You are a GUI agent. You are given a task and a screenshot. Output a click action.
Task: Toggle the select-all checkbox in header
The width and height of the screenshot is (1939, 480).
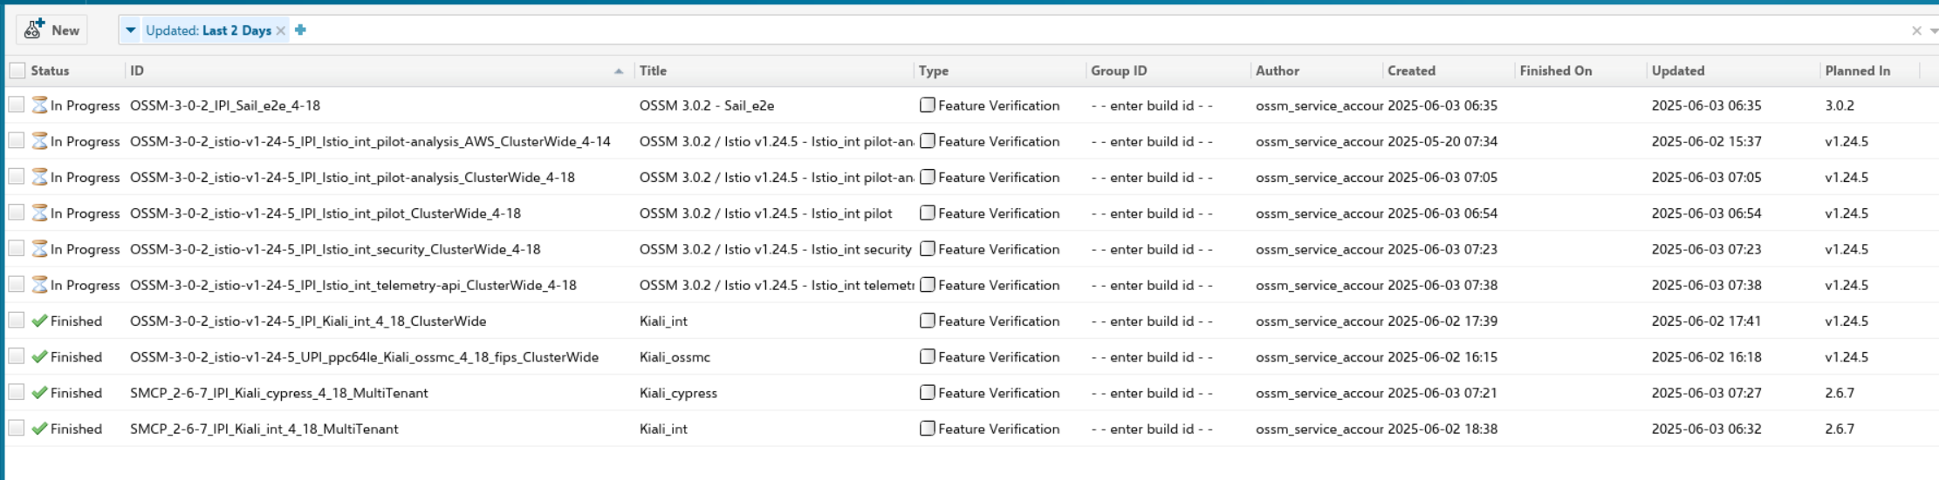point(17,71)
